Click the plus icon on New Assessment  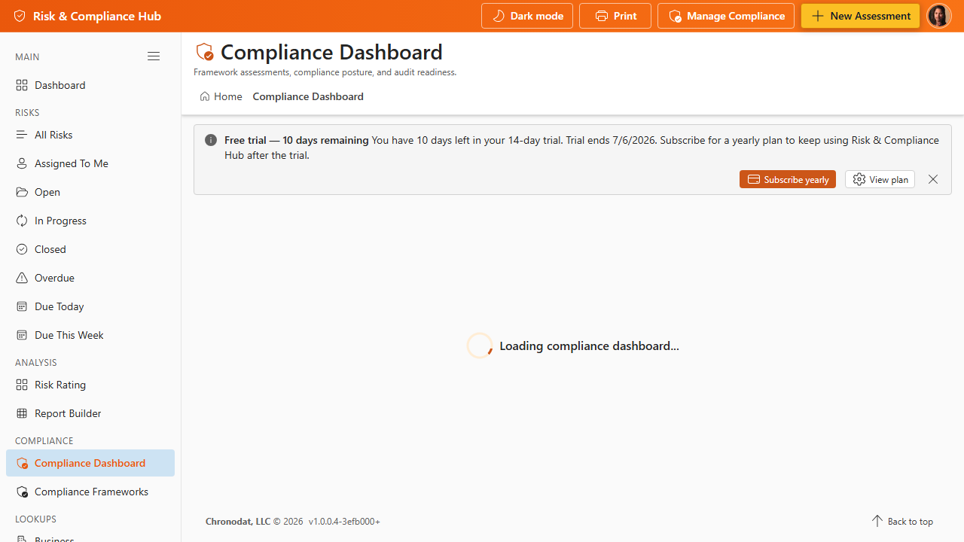tap(818, 16)
